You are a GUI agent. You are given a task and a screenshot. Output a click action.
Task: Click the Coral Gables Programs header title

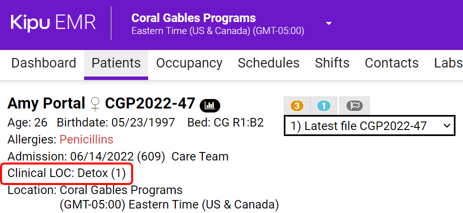coord(193,18)
